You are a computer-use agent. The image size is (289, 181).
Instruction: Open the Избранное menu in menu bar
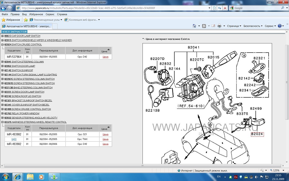[36, 14]
